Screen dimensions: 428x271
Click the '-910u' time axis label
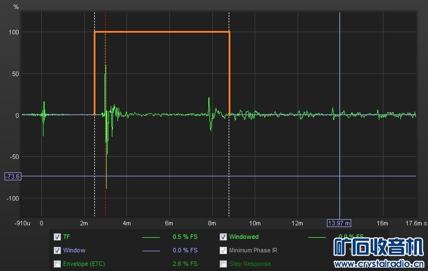click(23, 223)
